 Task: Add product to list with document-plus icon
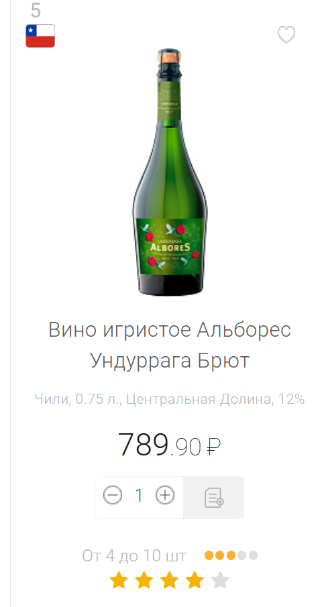(213, 498)
